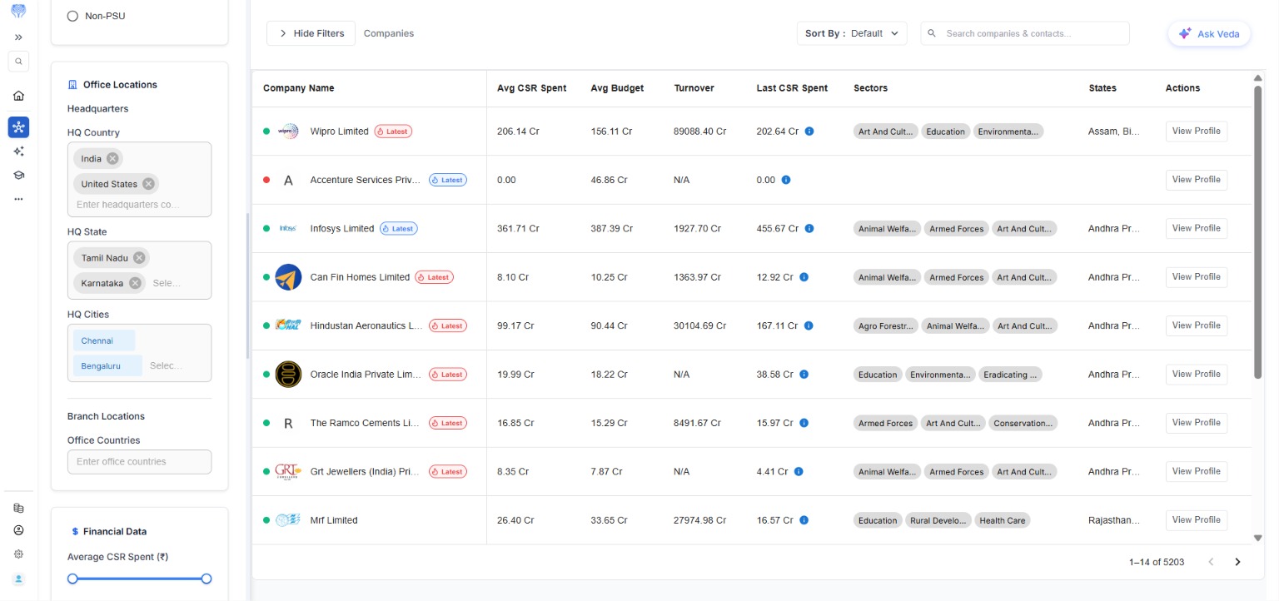Sort by Company Name column header

pyautogui.click(x=298, y=88)
